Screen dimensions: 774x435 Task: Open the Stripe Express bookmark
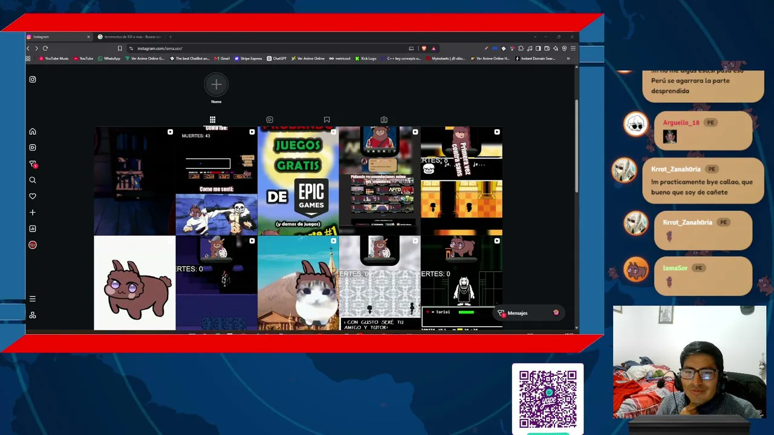pos(248,59)
